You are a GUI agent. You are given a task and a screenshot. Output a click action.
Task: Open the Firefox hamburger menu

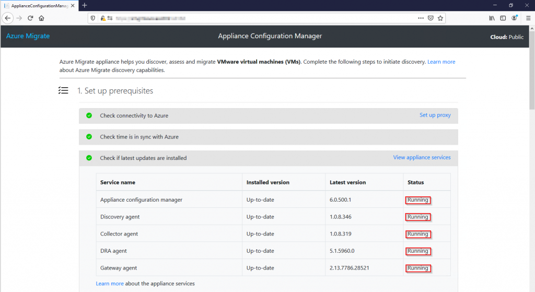[x=528, y=18]
